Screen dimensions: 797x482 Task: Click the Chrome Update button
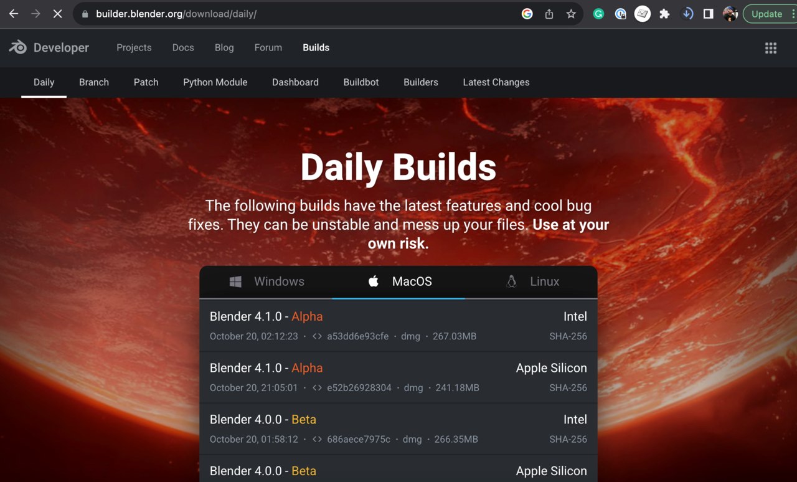(766, 14)
